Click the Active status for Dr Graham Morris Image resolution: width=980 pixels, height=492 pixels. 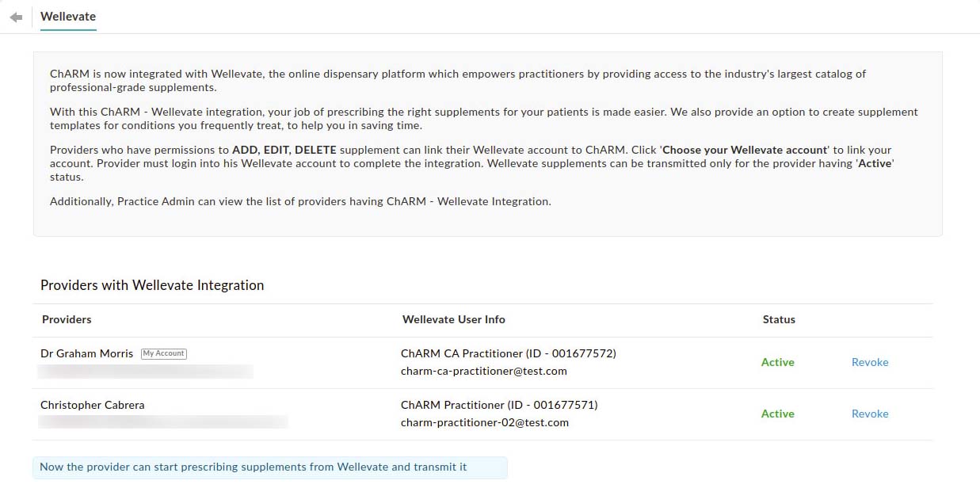[777, 362]
